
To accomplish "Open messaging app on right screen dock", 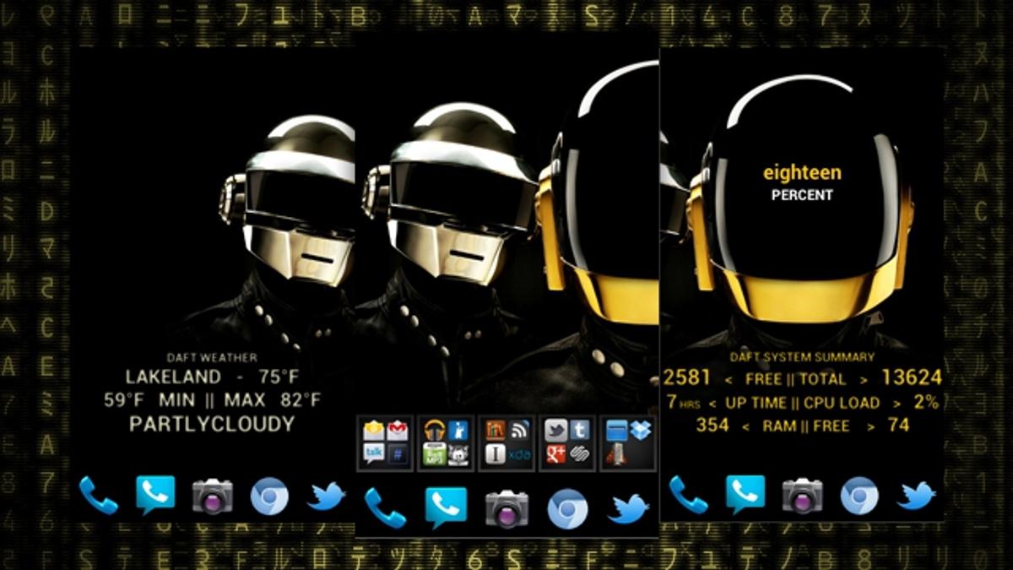I will point(745,495).
